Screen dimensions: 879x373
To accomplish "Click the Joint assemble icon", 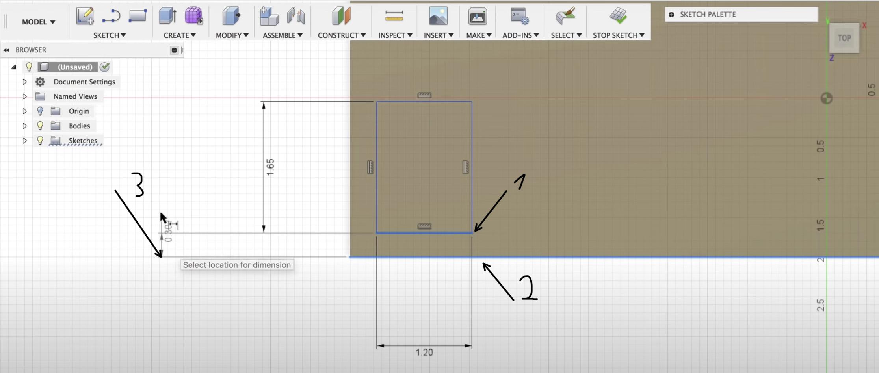I will (x=296, y=16).
